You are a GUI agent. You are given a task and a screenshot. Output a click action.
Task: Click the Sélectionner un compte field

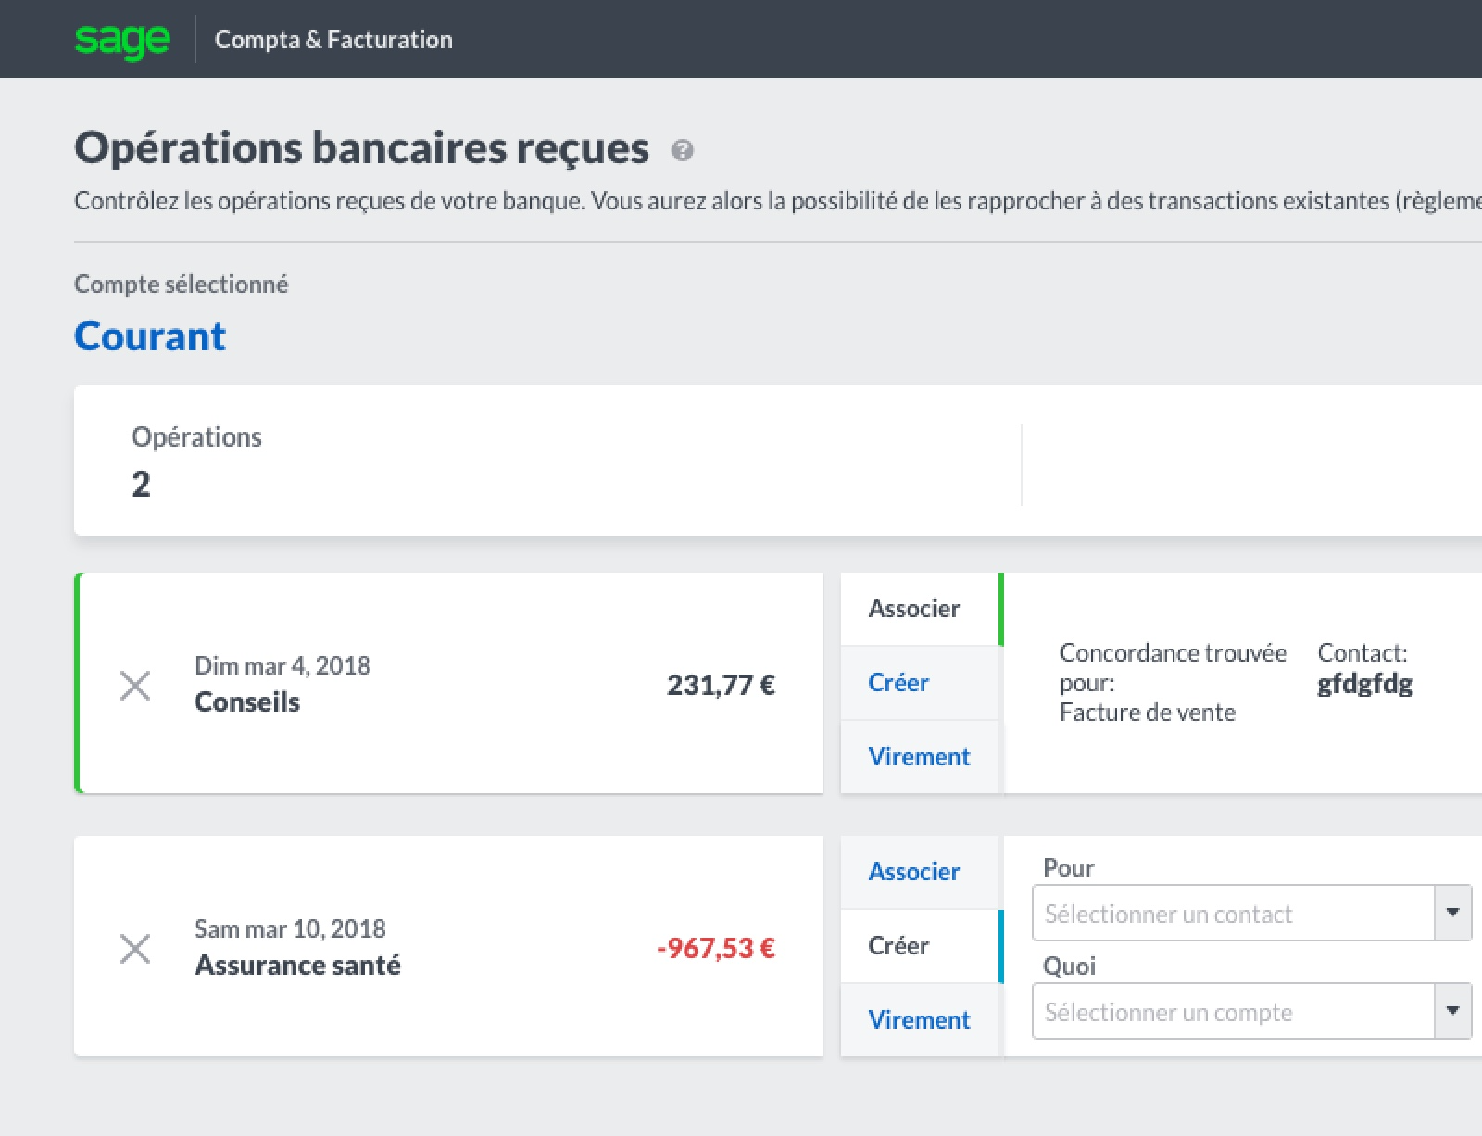tap(1232, 1012)
